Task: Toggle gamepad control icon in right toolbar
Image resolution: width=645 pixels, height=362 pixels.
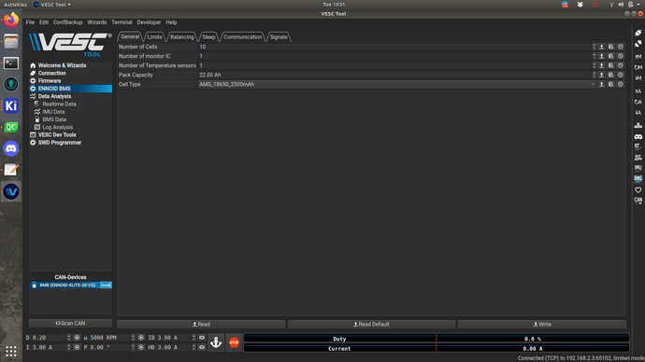Action: point(638,136)
